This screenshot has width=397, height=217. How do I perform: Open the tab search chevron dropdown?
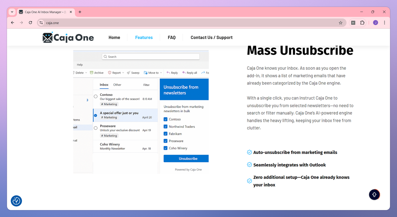12,12
